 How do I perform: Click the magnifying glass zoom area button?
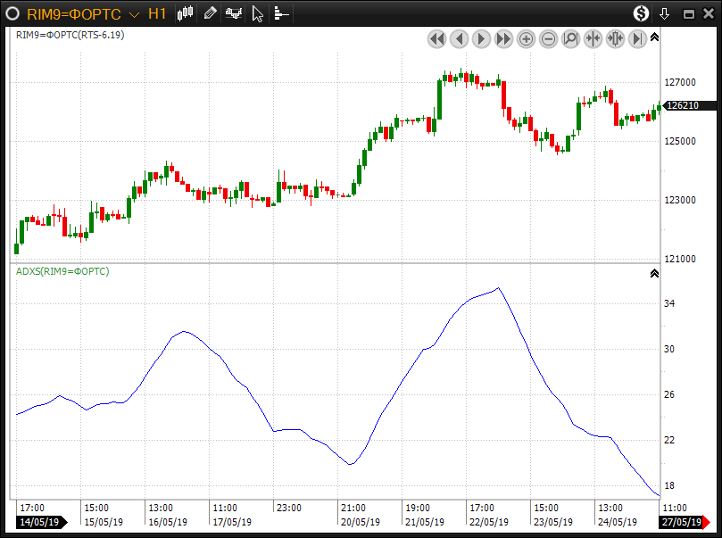coord(570,38)
